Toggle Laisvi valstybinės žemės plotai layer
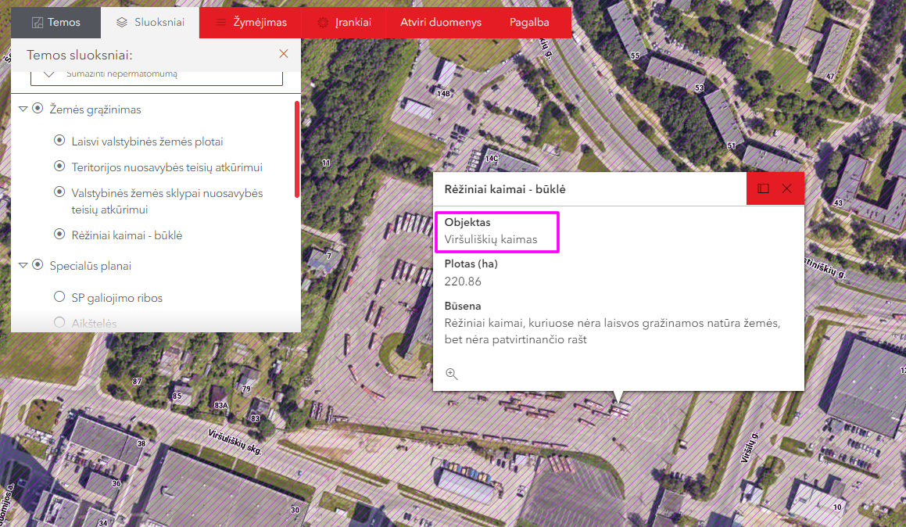Image resolution: width=906 pixels, height=527 pixels. 59,141
